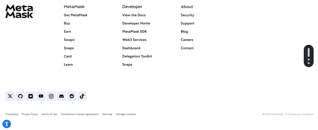Image resolution: width=318 pixels, height=130 pixels.
Task: Open the Warpcast W social icon
Action: 31,96
